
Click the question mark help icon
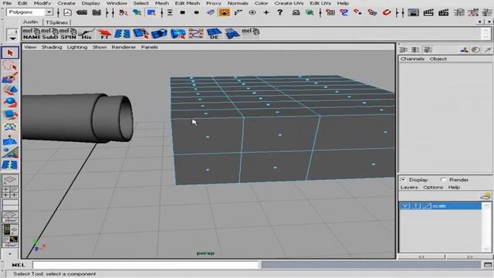tap(279, 12)
